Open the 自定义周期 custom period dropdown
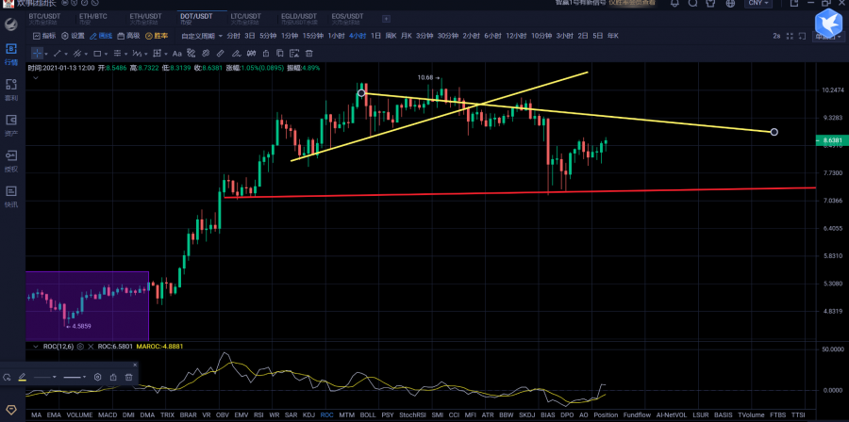 pos(201,36)
